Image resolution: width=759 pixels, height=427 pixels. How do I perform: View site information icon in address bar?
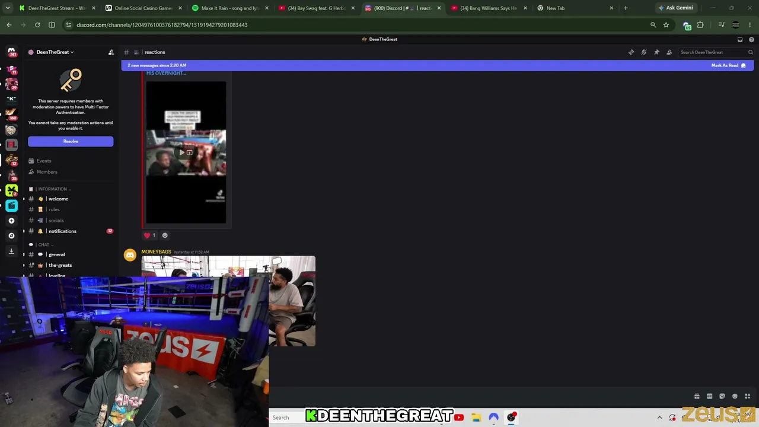(69, 25)
